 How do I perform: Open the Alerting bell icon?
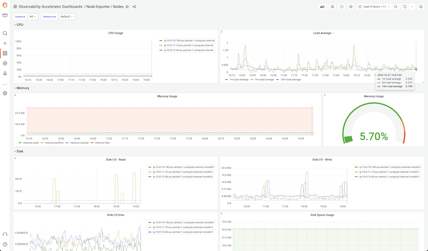point(5,74)
